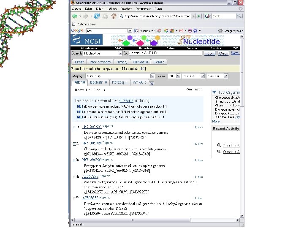Click vertical scrollbar down arrow

pos(242,216)
